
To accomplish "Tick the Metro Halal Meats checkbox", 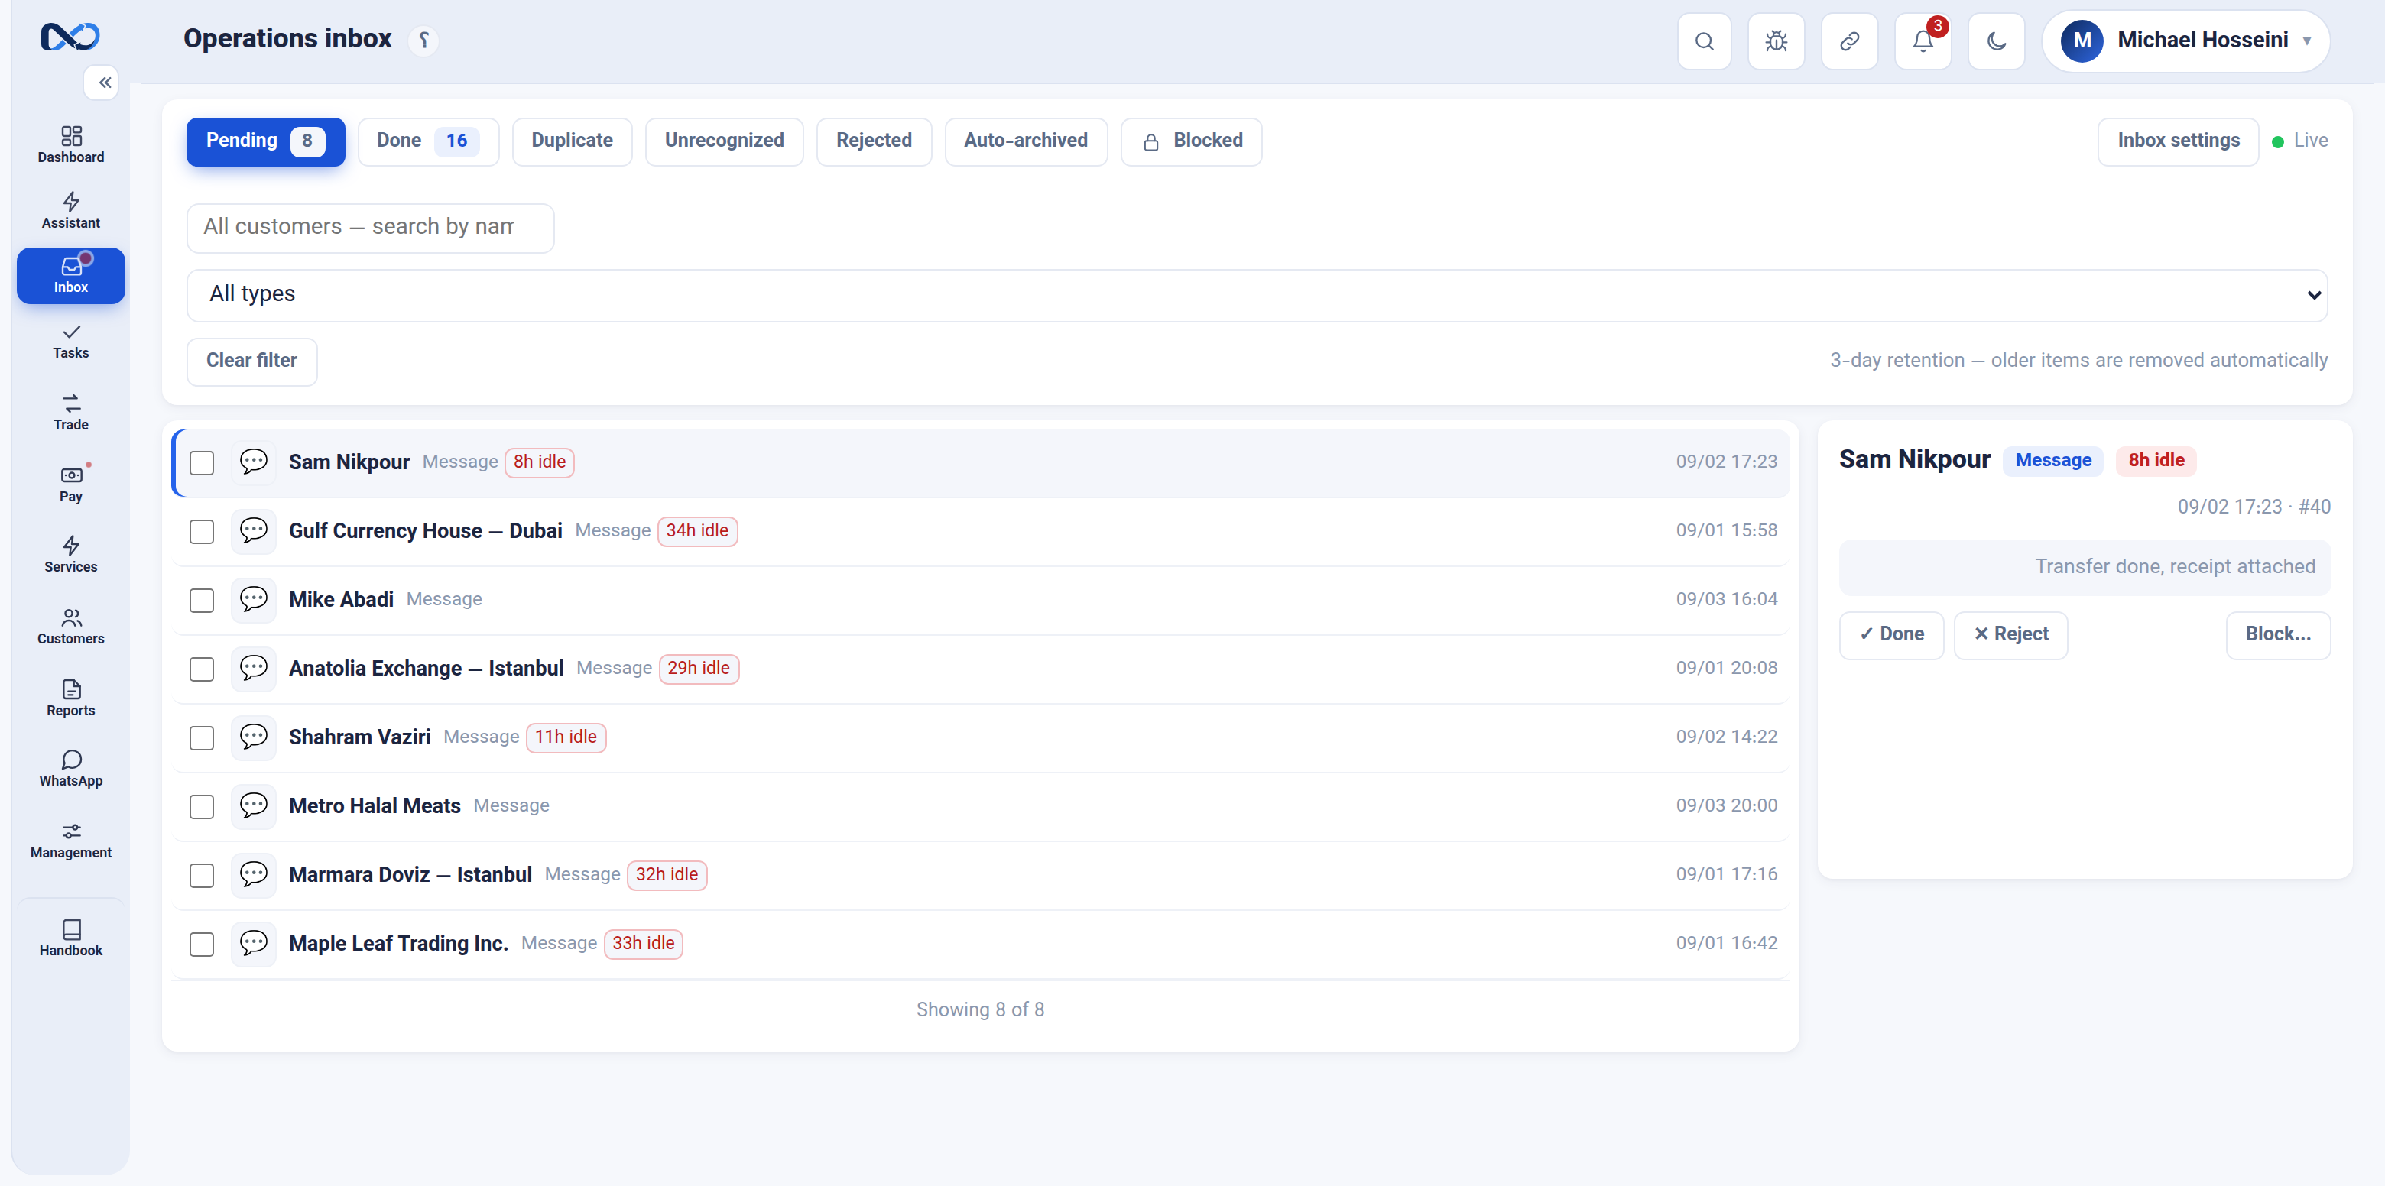I will click(202, 806).
